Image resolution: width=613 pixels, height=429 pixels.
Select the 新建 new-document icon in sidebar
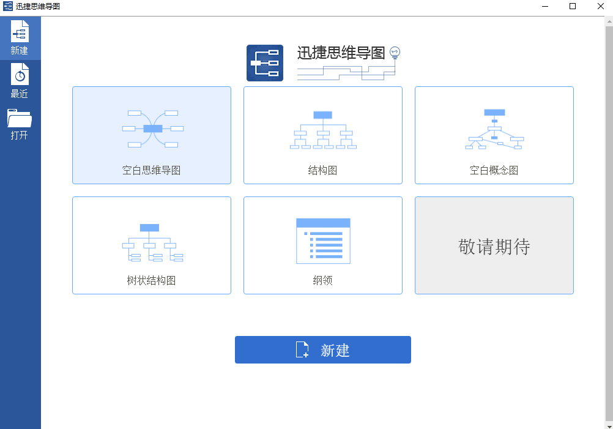point(20,29)
